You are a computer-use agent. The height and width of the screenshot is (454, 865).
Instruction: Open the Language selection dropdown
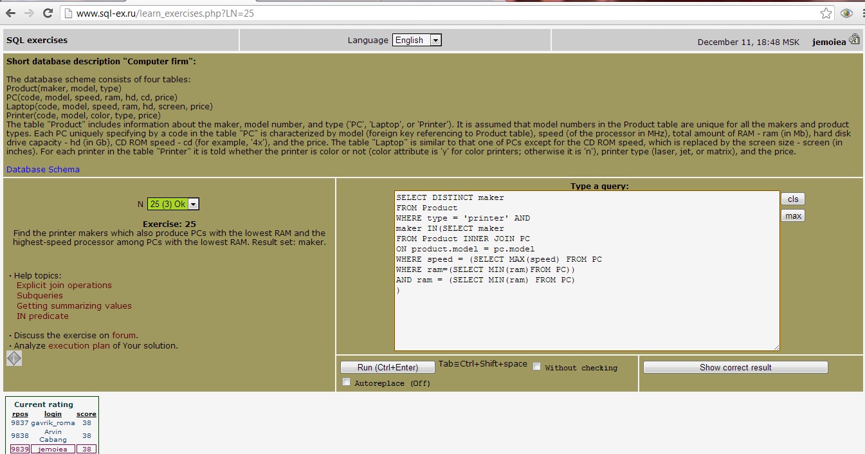coord(436,40)
